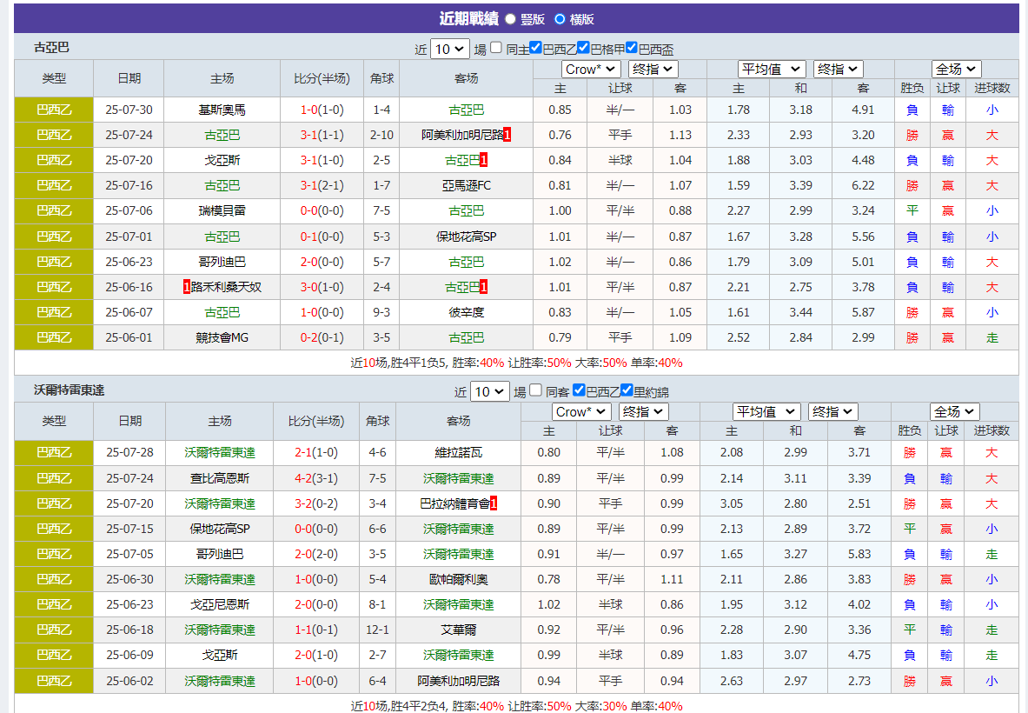Open the Crow* bookmaker dropdown
The image size is (1028, 713).
(590, 69)
